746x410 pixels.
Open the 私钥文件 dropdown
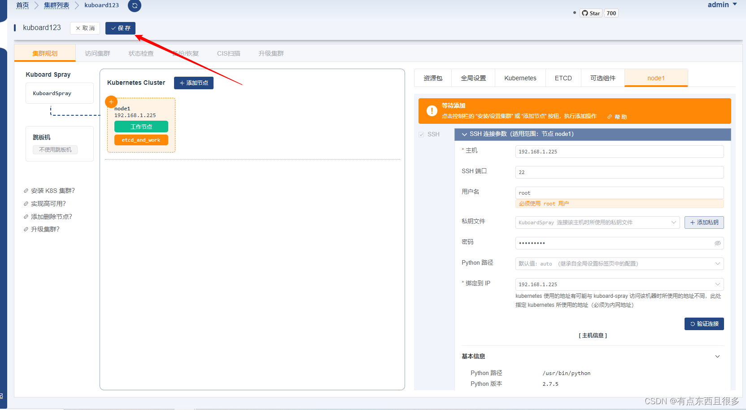click(x=598, y=222)
